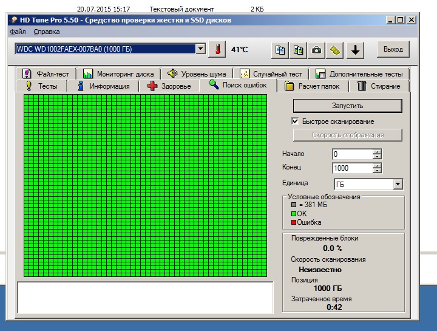Click the Начало value field

point(353,154)
